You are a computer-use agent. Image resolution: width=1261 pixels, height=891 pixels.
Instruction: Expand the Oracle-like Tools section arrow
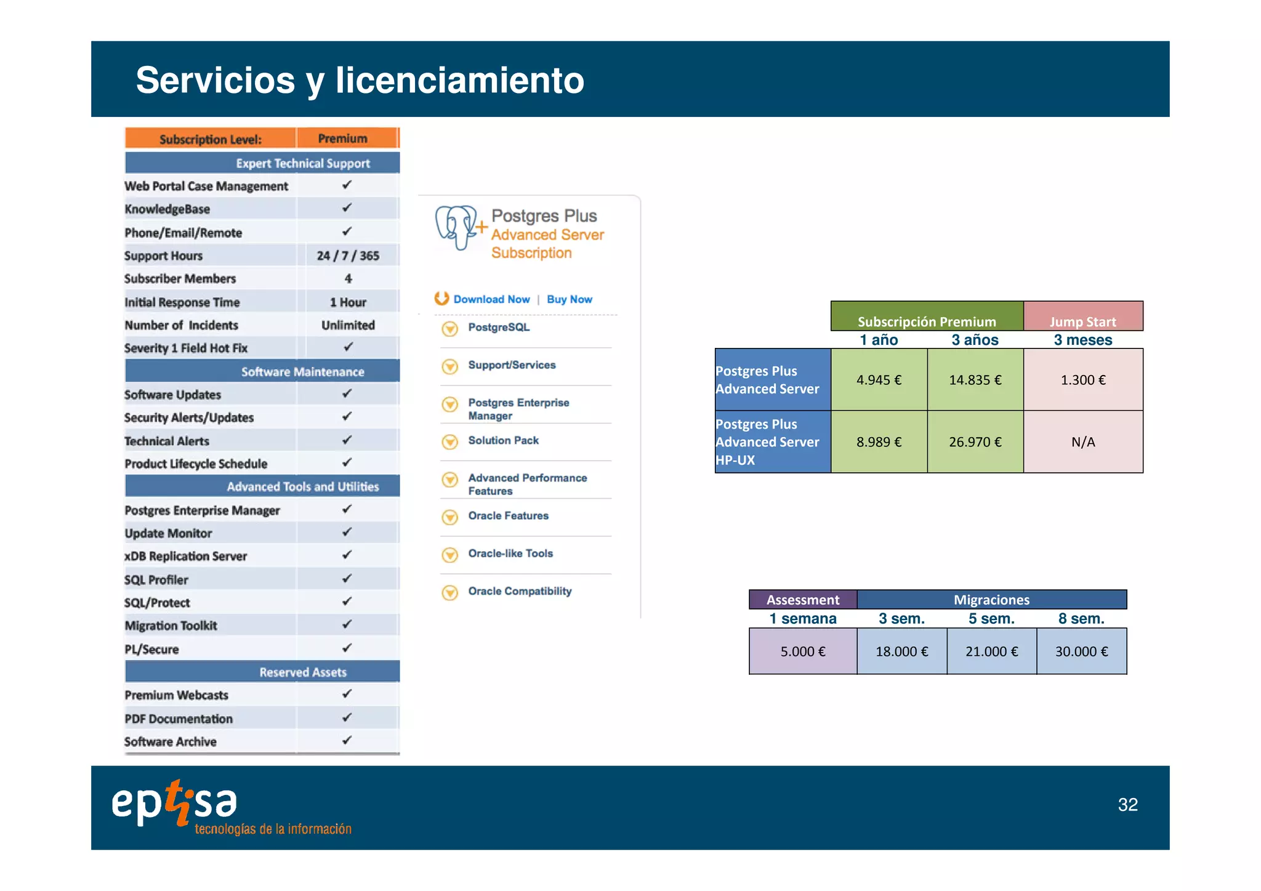pyautogui.click(x=450, y=555)
